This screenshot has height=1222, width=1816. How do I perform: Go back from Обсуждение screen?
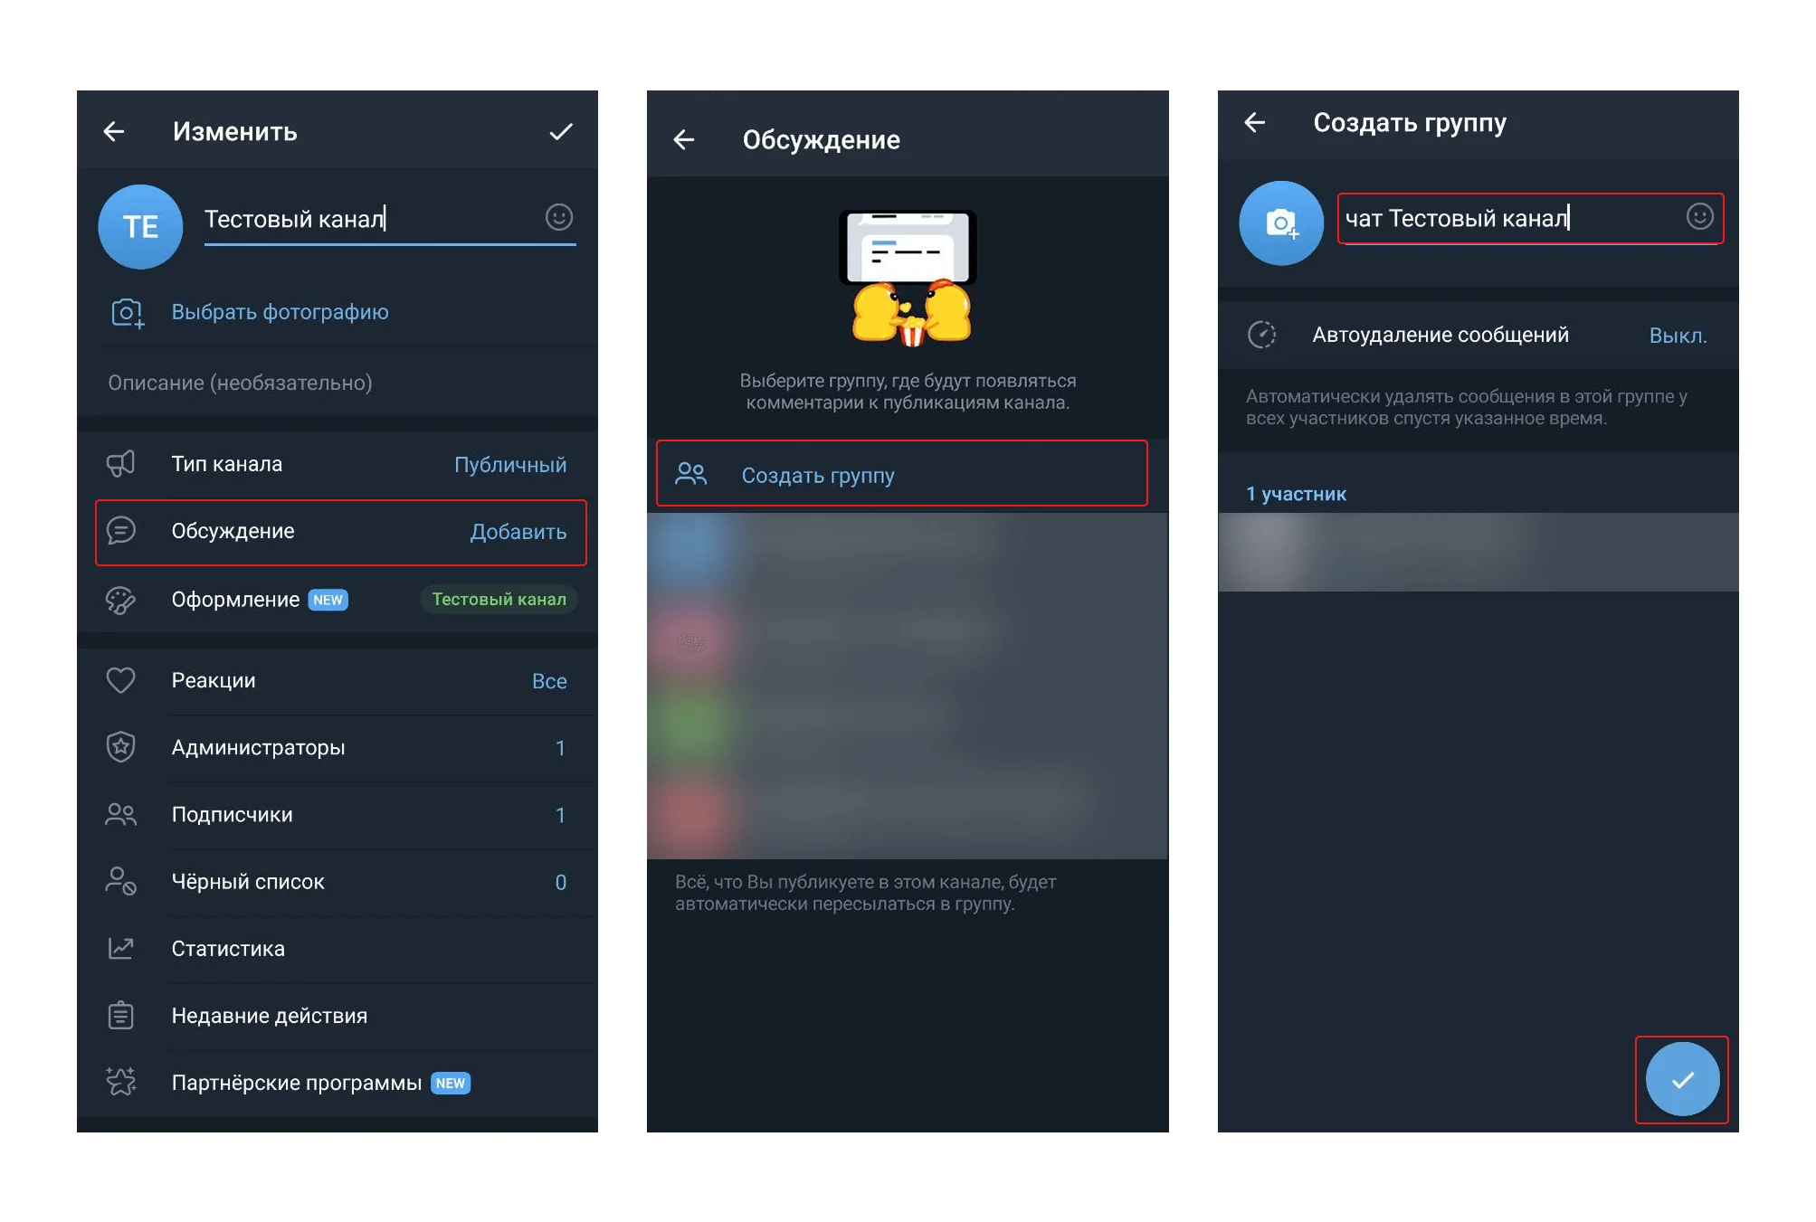pos(684,139)
